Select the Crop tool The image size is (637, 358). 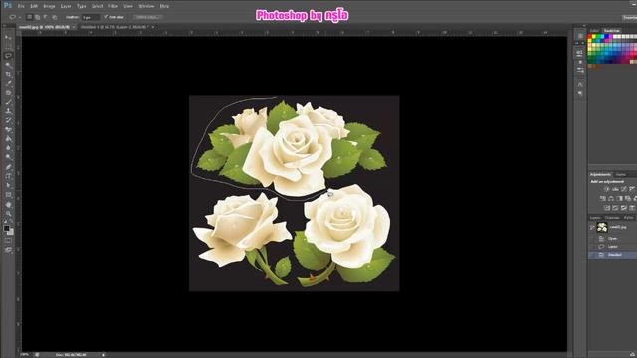point(8,75)
